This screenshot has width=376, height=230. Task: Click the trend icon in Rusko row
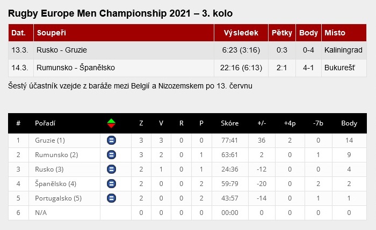tap(111, 169)
